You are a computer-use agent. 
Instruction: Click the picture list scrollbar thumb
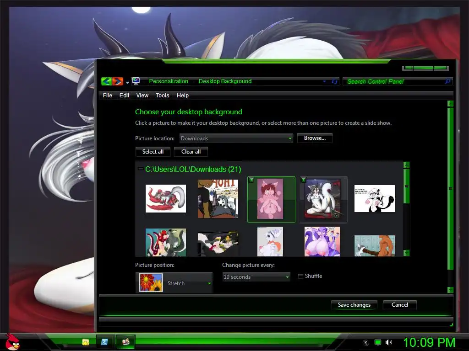(x=406, y=186)
